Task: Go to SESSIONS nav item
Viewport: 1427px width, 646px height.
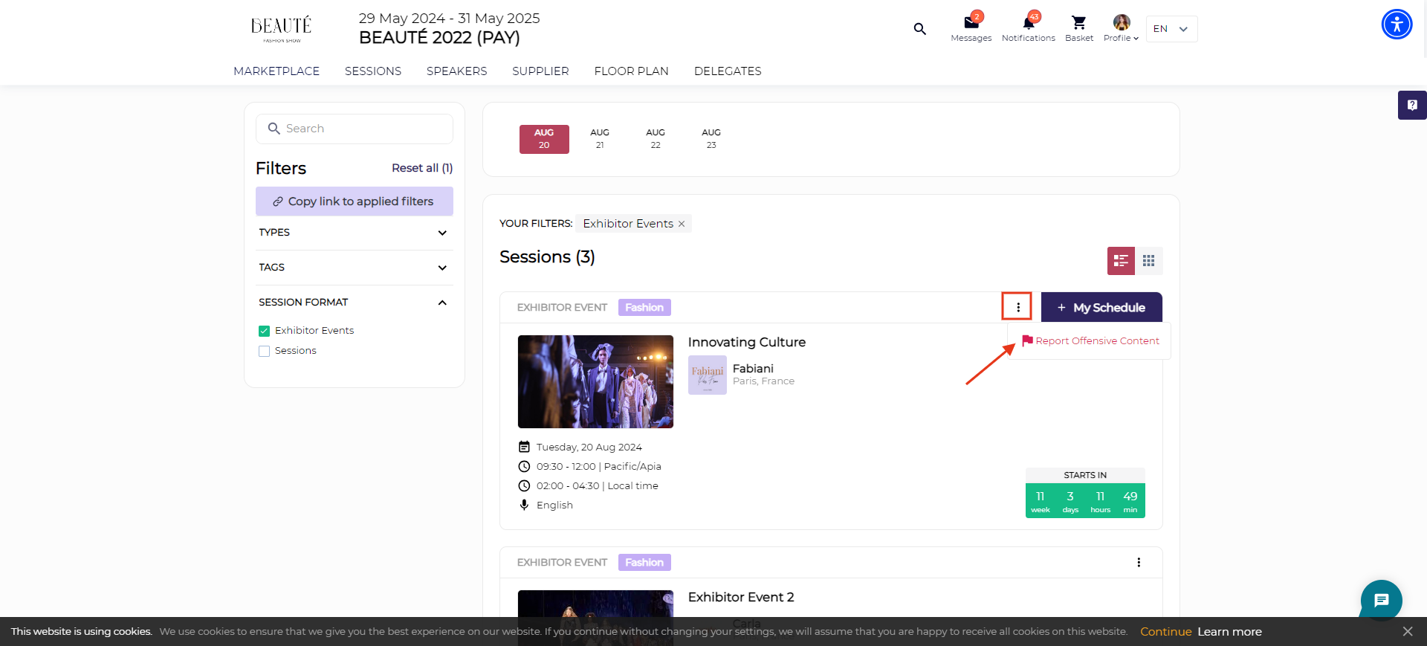Action: point(373,71)
